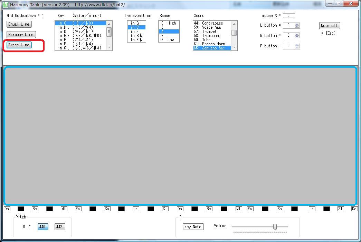
Task: Click the Sound list scrollbar thumb
Action: 234,33
